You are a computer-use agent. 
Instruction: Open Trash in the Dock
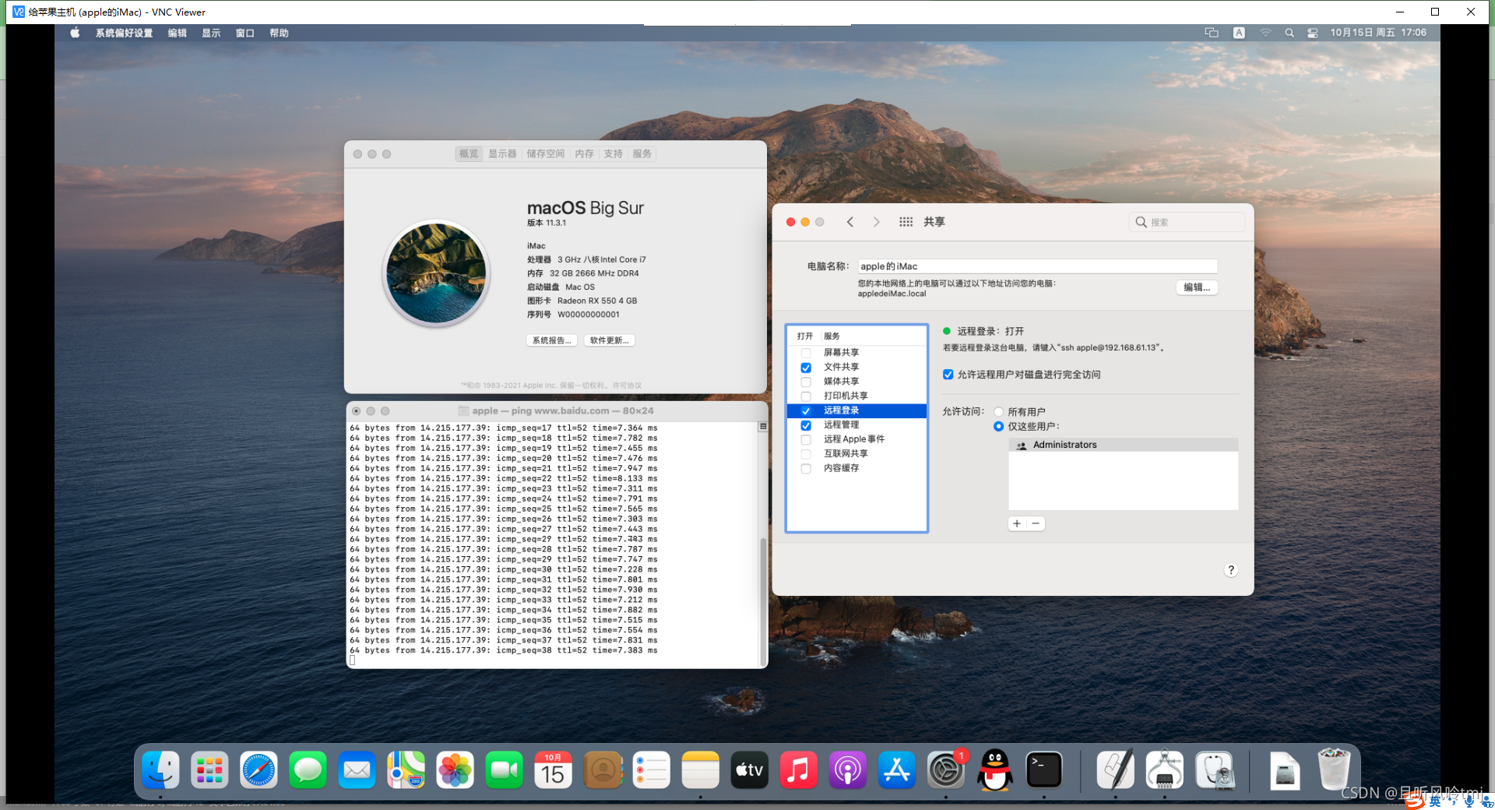1333,769
